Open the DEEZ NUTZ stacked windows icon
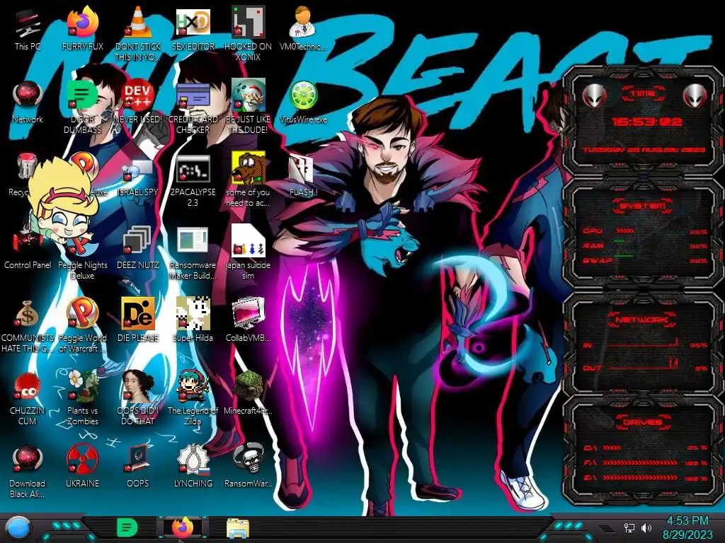Image resolution: width=725 pixels, height=543 pixels. 138,248
